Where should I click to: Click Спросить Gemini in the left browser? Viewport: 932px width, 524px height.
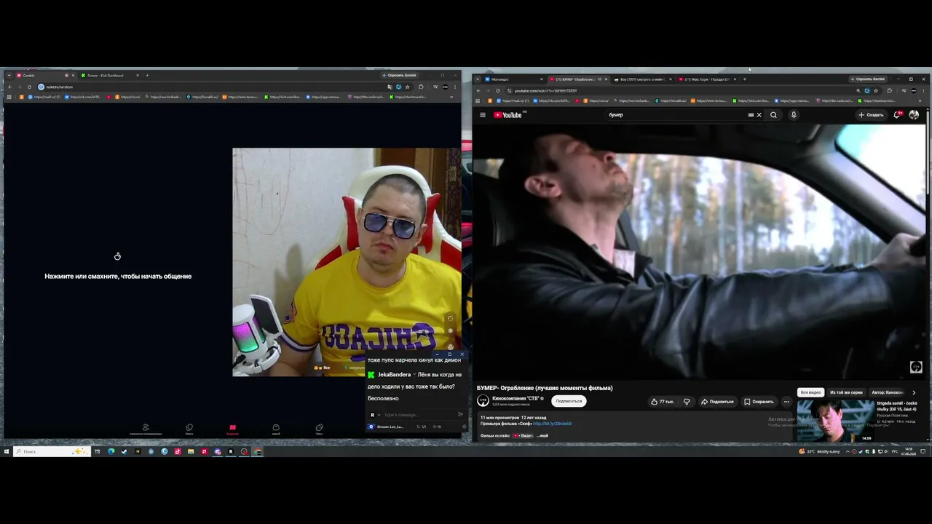click(x=399, y=75)
